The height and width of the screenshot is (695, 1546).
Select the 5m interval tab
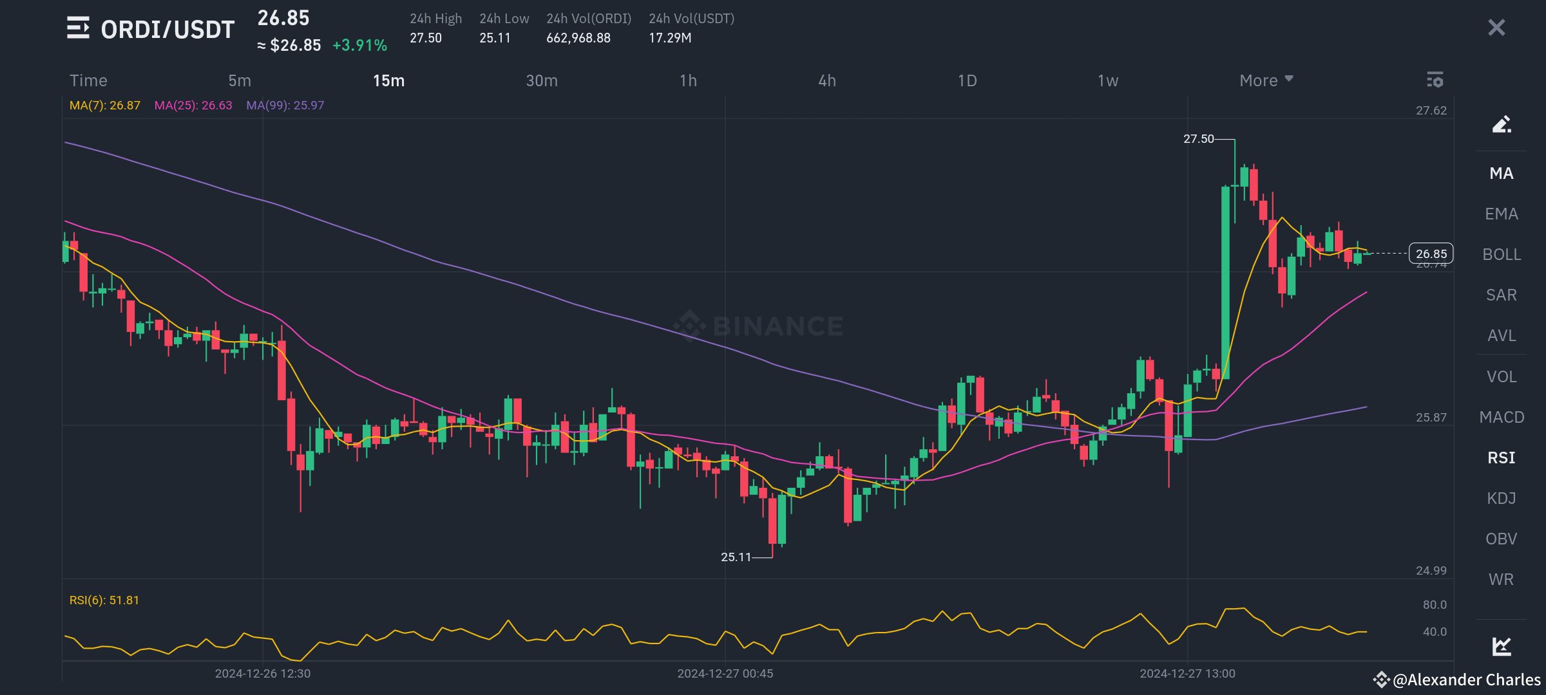pyautogui.click(x=239, y=81)
